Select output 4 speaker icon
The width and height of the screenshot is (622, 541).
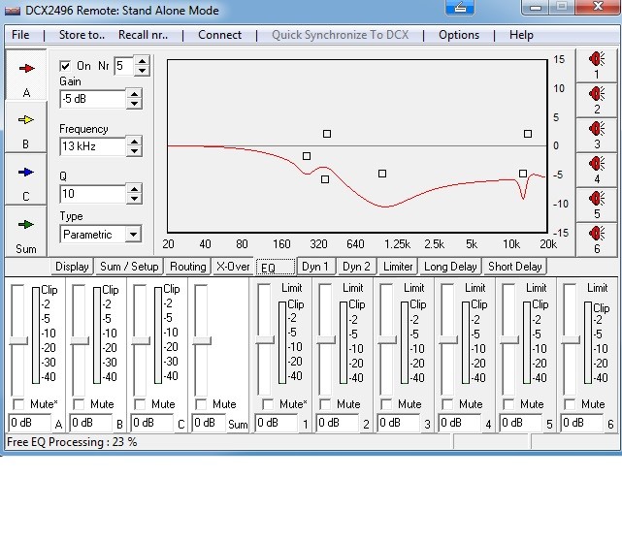596,170
